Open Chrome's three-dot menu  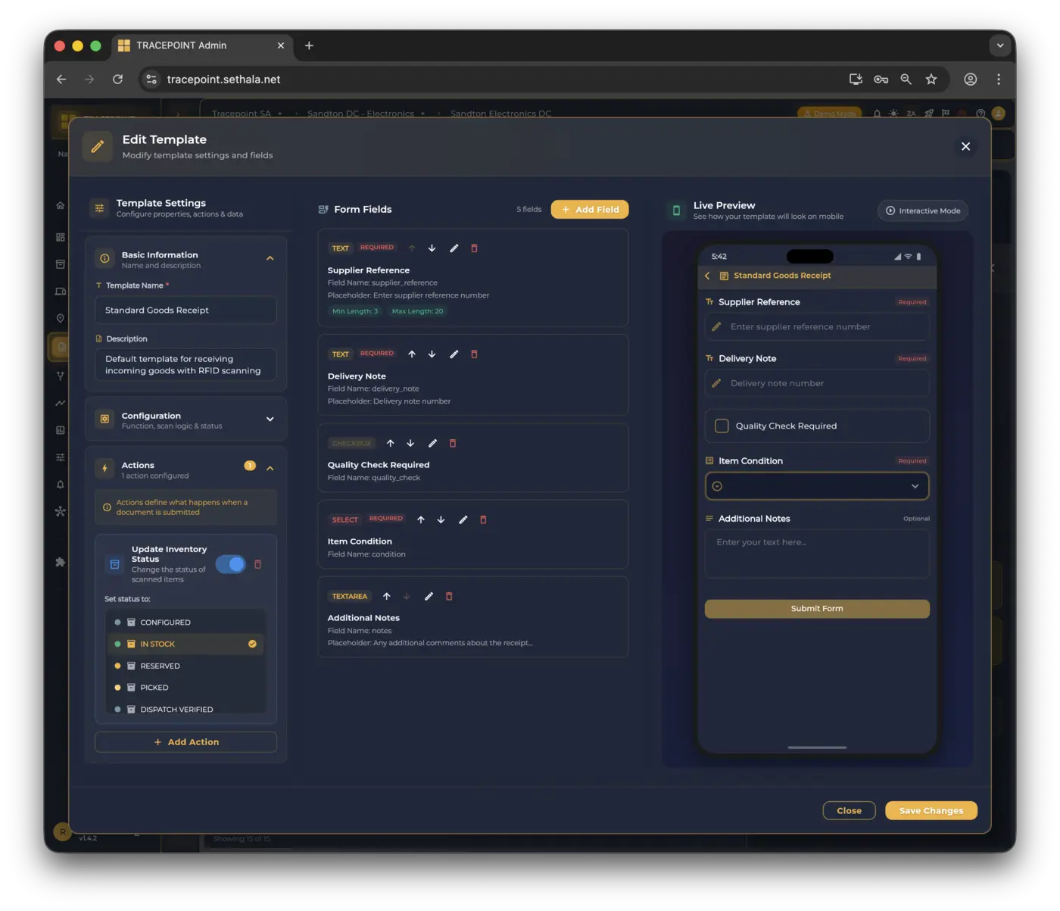[999, 79]
